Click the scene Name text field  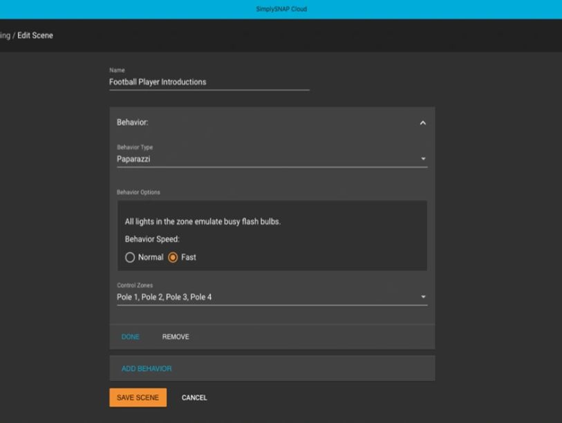[x=209, y=82]
